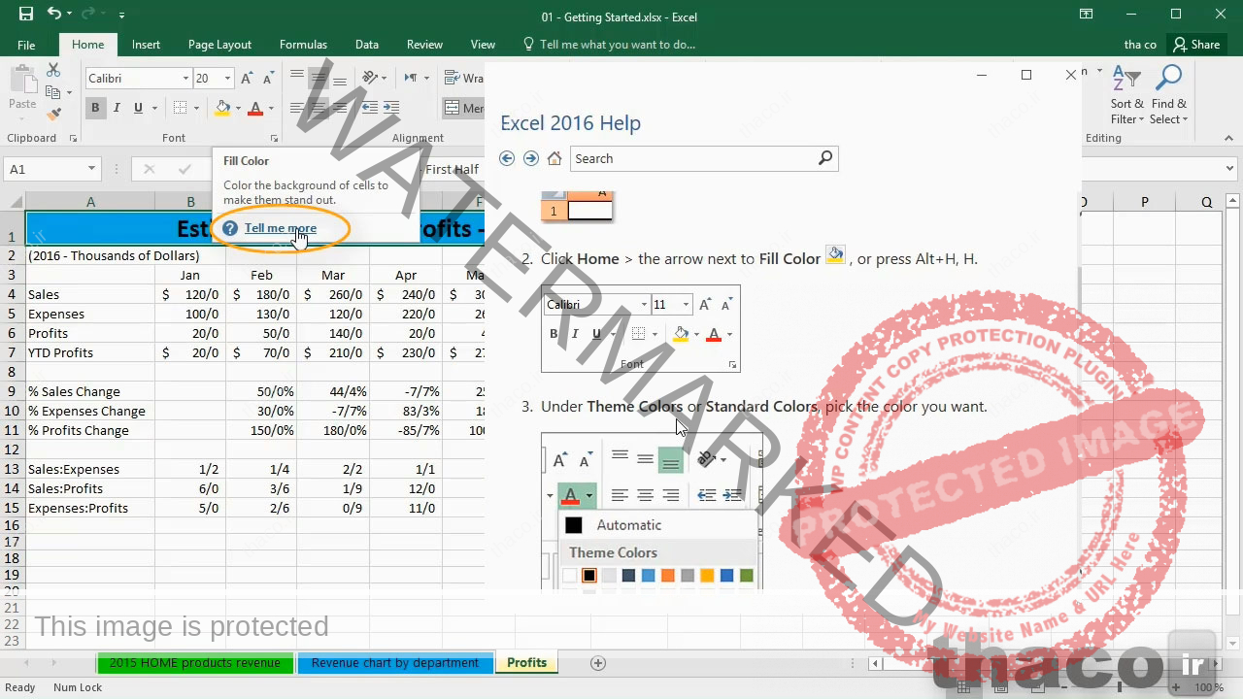This screenshot has height=699, width=1243.
Task: Click 'Tell me what you want to do' box
Action: click(x=610, y=45)
